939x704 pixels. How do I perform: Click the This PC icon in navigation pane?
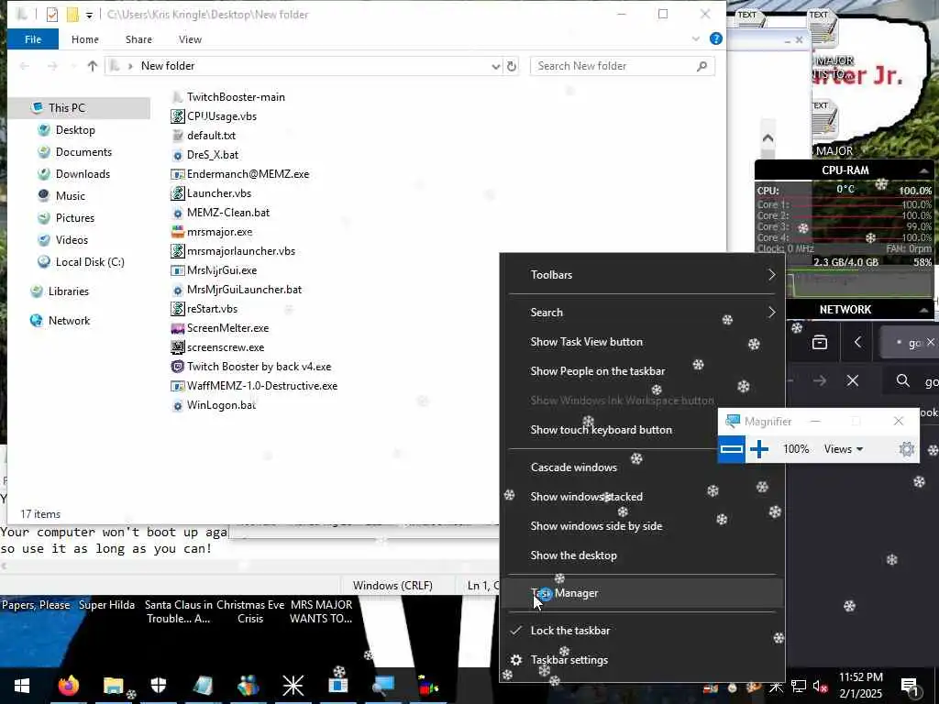[37, 108]
